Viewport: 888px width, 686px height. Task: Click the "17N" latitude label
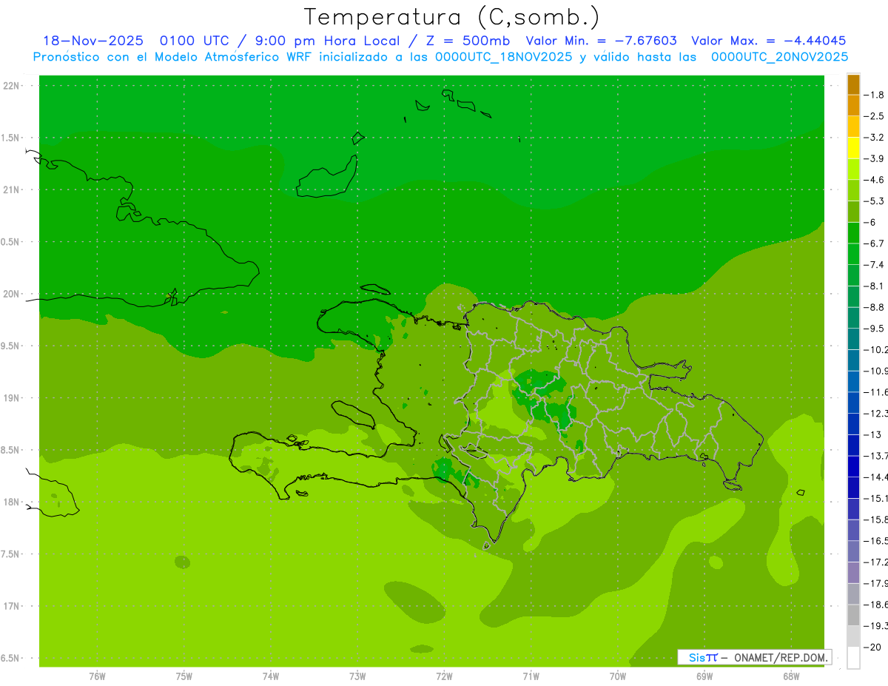[x=12, y=607]
